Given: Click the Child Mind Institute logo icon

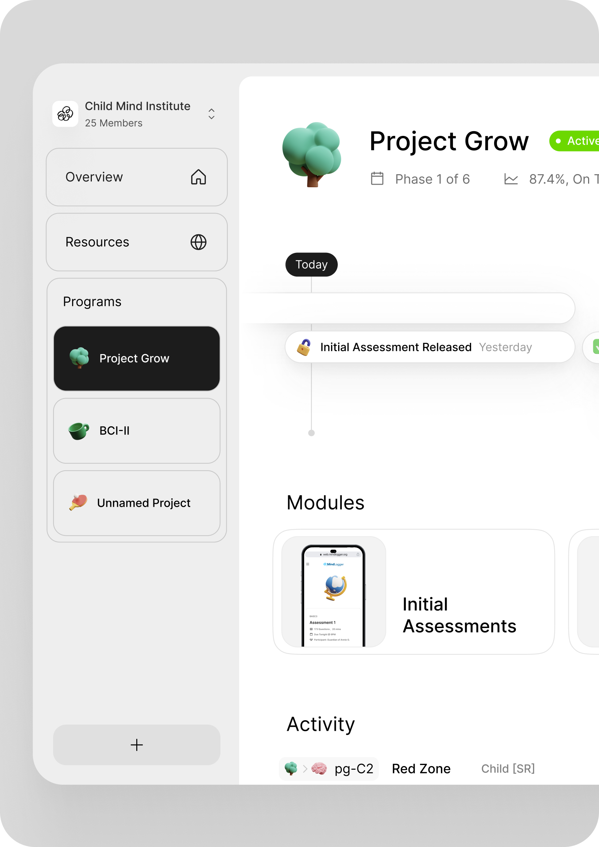Looking at the screenshot, I should [x=65, y=114].
